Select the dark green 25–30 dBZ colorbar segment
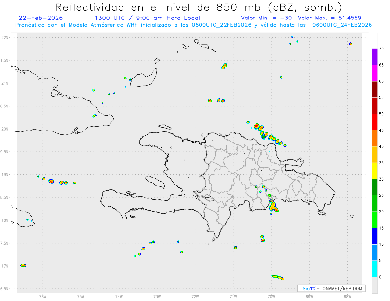 point(375,187)
